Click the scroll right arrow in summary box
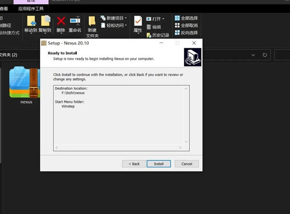This screenshot has height=214, width=290. (180, 147)
